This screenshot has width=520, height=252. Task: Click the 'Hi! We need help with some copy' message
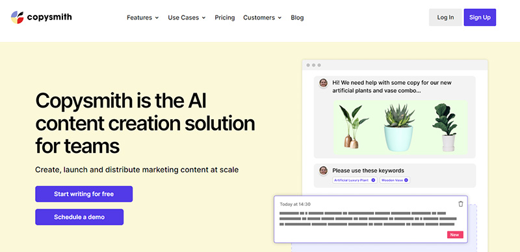[x=392, y=86]
